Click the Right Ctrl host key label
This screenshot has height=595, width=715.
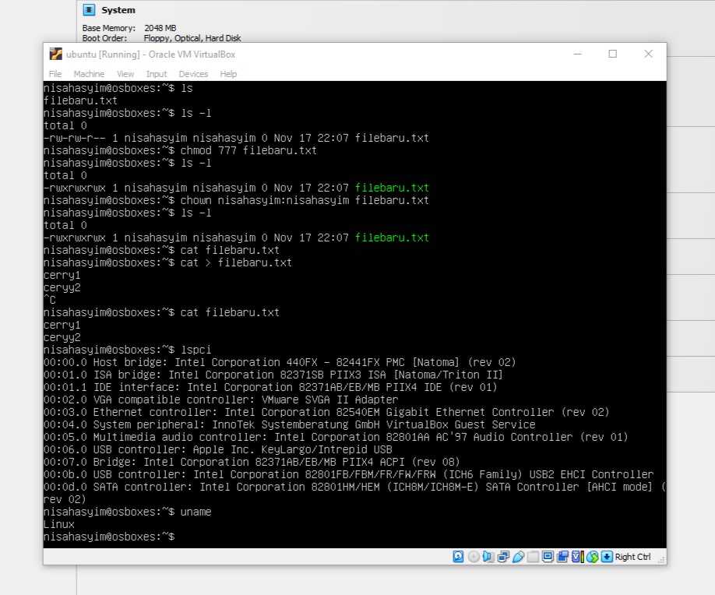click(633, 557)
